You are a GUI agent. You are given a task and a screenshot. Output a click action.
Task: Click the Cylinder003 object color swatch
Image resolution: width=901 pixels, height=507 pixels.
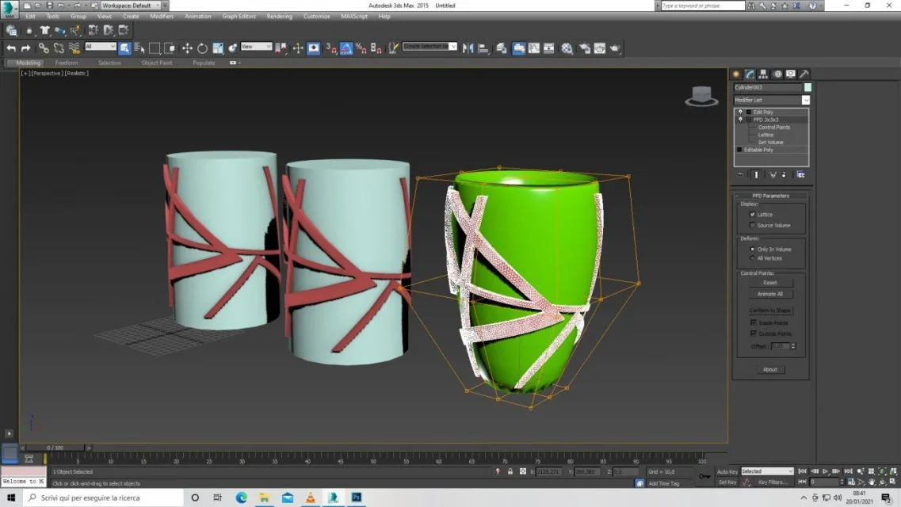click(807, 87)
